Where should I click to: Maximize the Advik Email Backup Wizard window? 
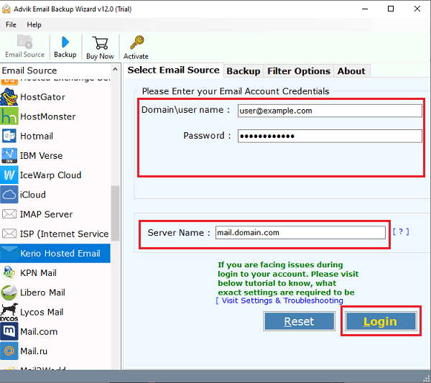[x=391, y=9]
